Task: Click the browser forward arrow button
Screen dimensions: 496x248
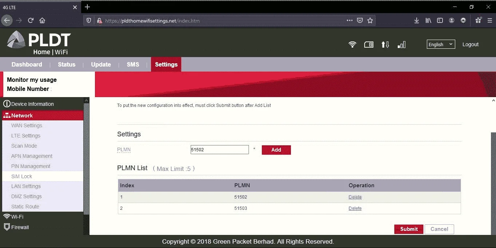Action: [19, 20]
